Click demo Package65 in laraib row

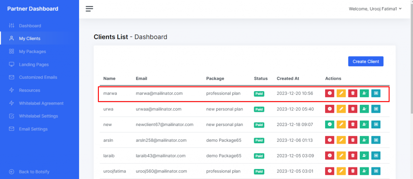pyautogui.click(x=223, y=156)
